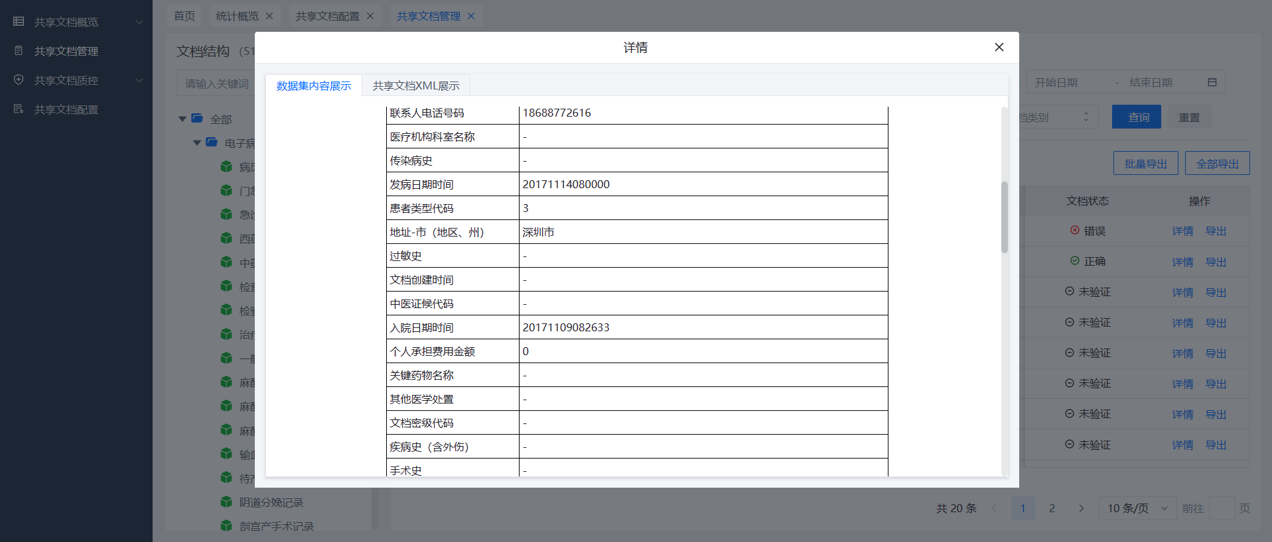Expand 共享文档质控 sidebar chevron
The image size is (1272, 542).
[139, 80]
